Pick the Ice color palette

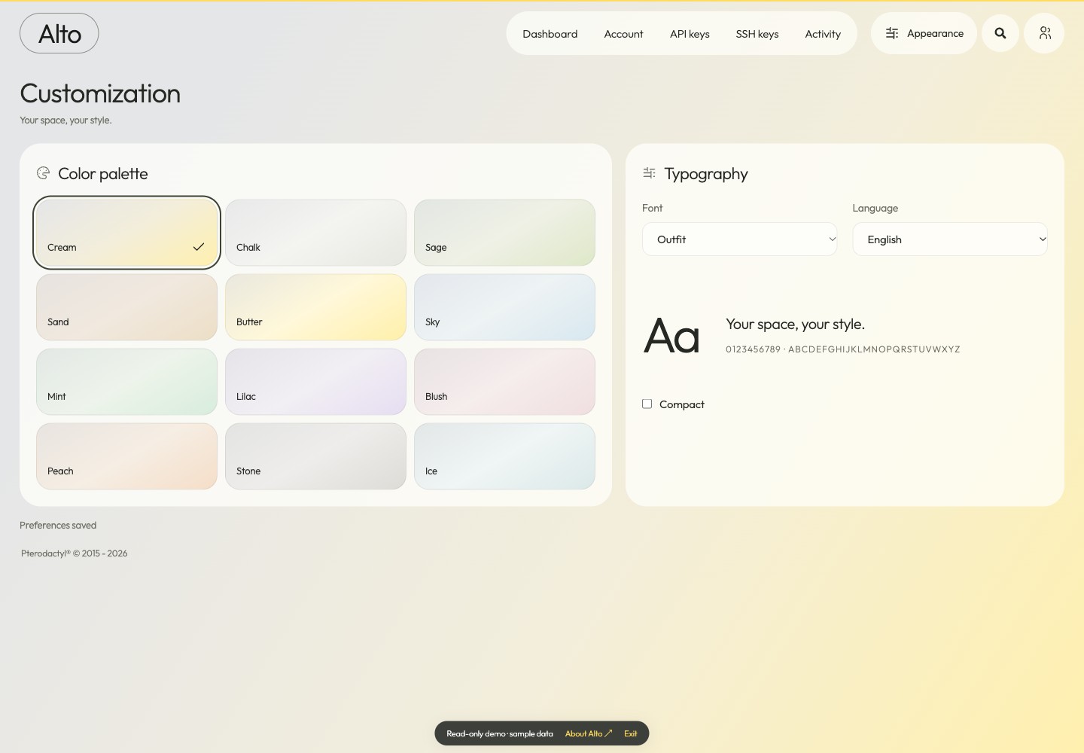coord(504,456)
